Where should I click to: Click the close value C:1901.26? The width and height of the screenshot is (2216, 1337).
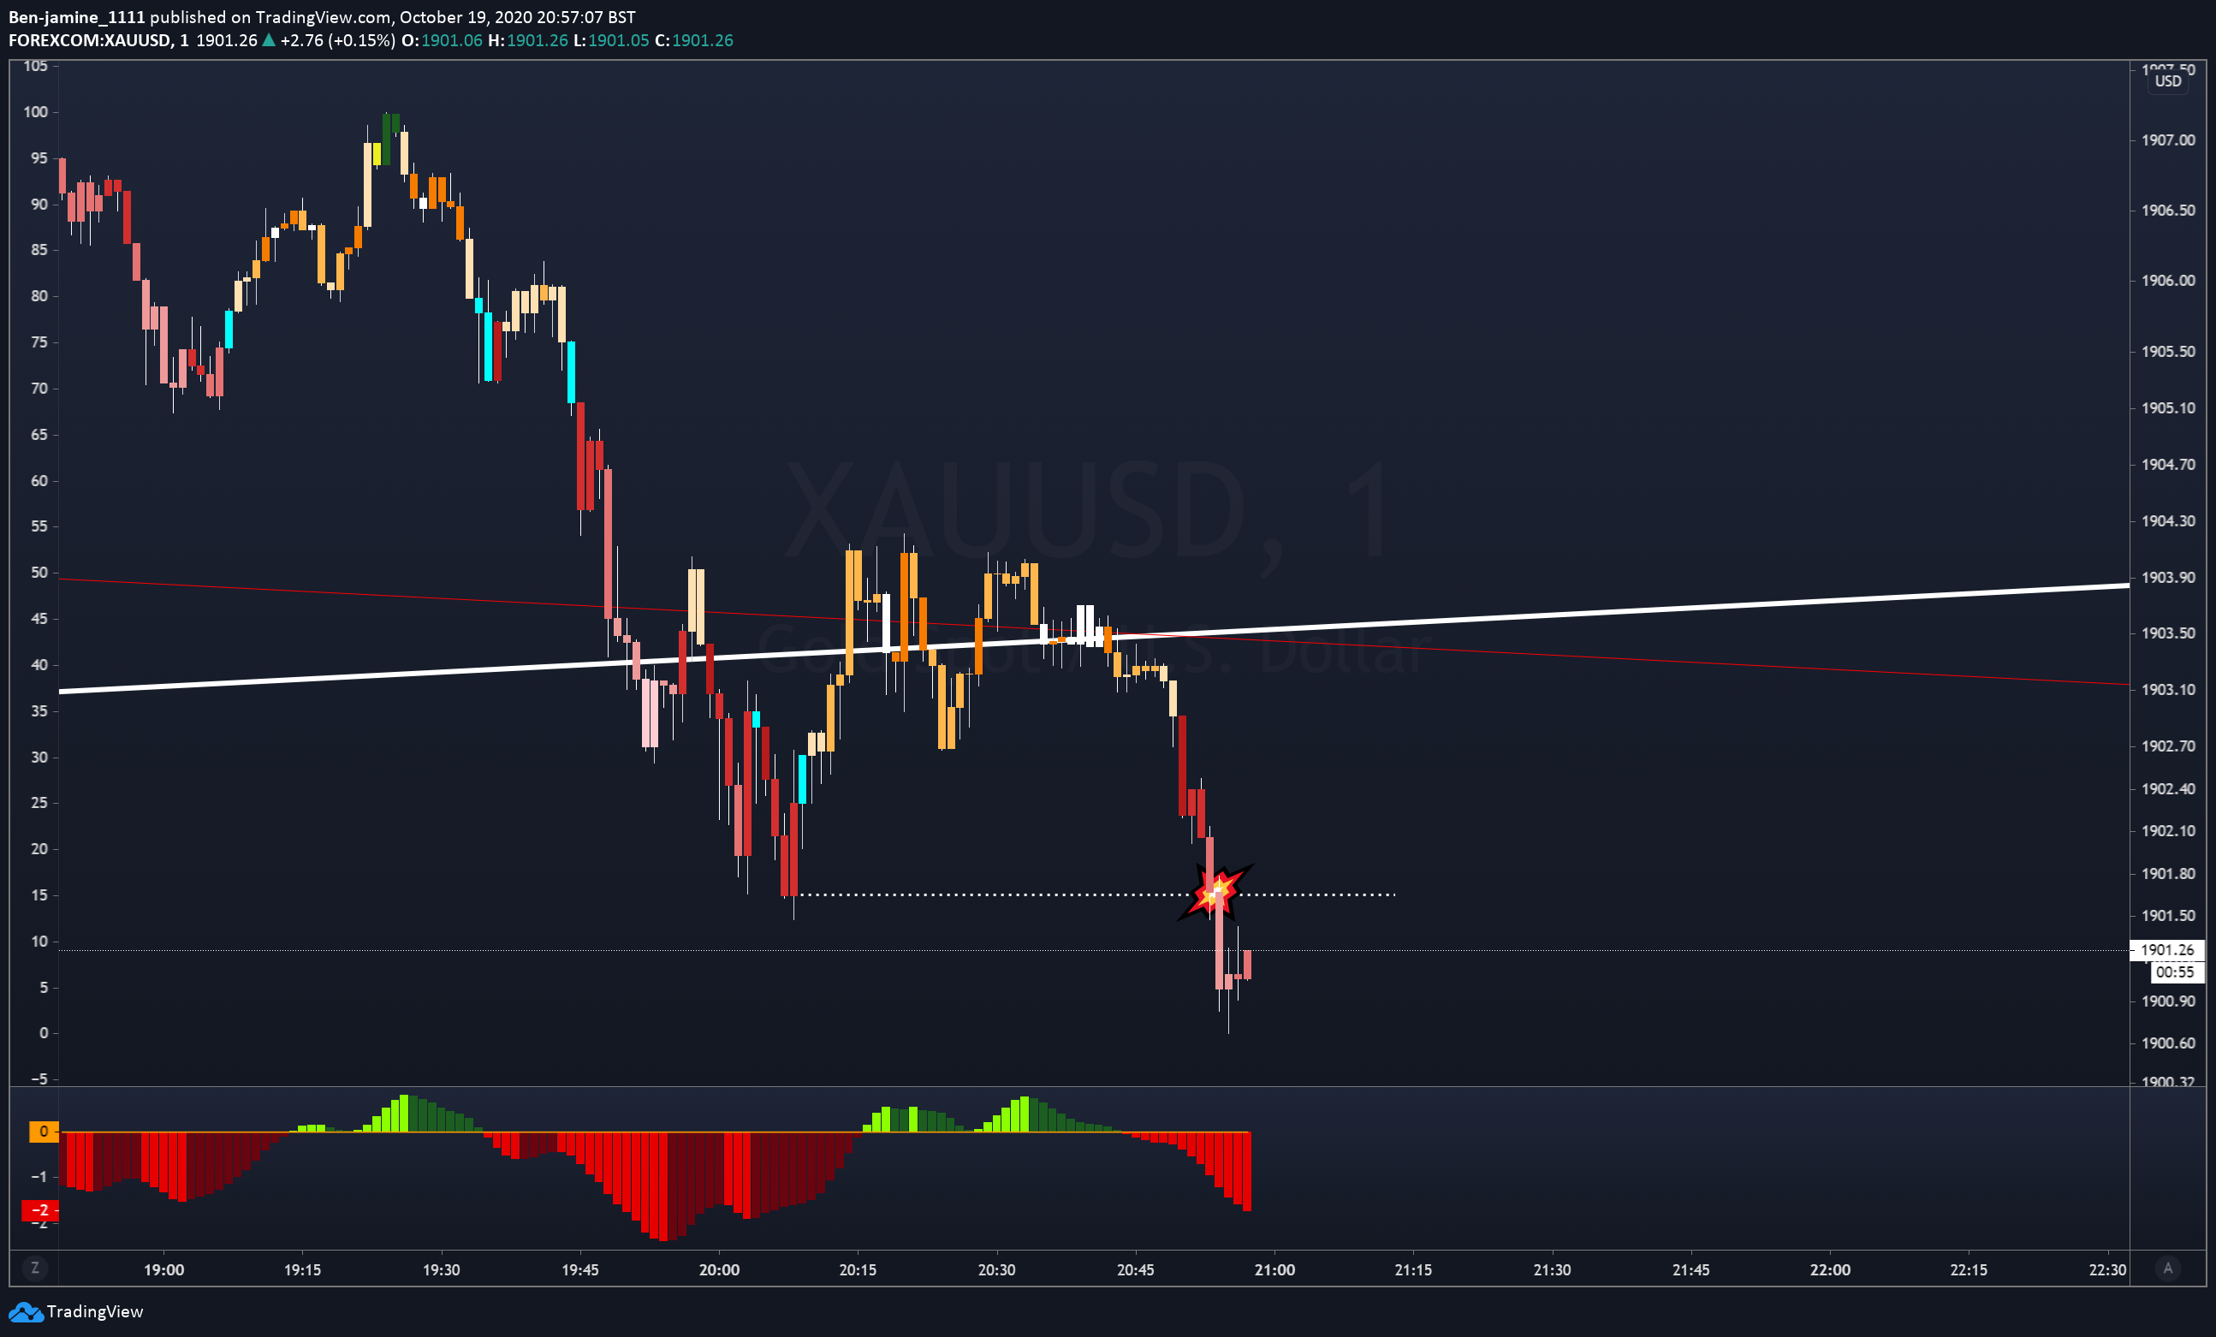coord(693,40)
